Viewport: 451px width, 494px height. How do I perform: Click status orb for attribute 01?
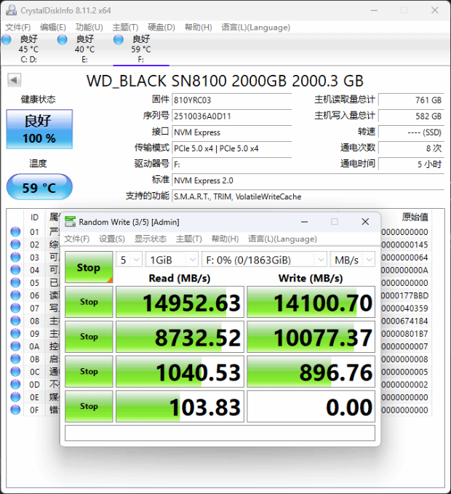(x=15, y=232)
